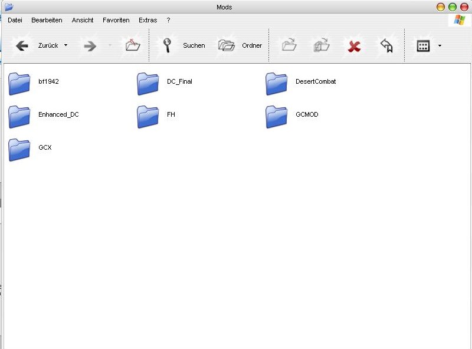The width and height of the screenshot is (472, 349).
Task: Click the Suchen magnifier icon
Action: click(167, 45)
